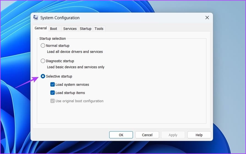The height and width of the screenshot is (154, 246).
Task: Click the 'Load basic devices and services only' text
Action: pyautogui.click(x=76, y=67)
